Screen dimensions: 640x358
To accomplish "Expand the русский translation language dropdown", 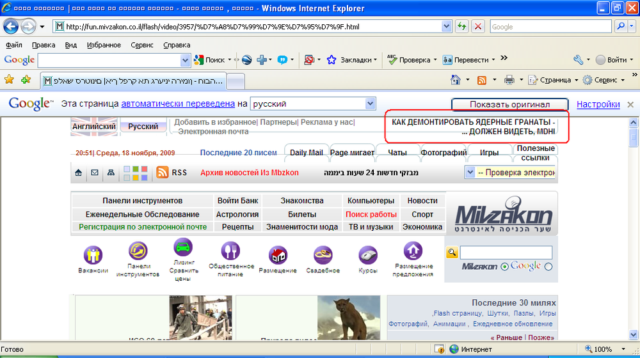I will (x=370, y=104).
